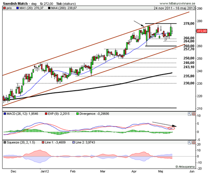Click the gray Squeeze legend swatch
208x175 pixels.
(5, 142)
